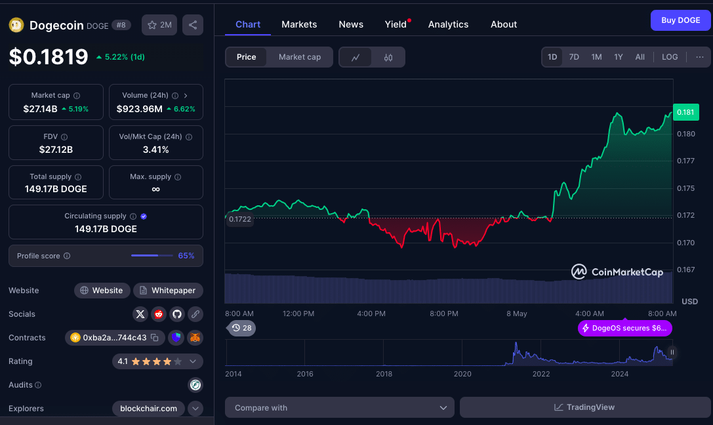Open the Markets tab
Viewport: 713px width, 425px height.
pyautogui.click(x=299, y=24)
